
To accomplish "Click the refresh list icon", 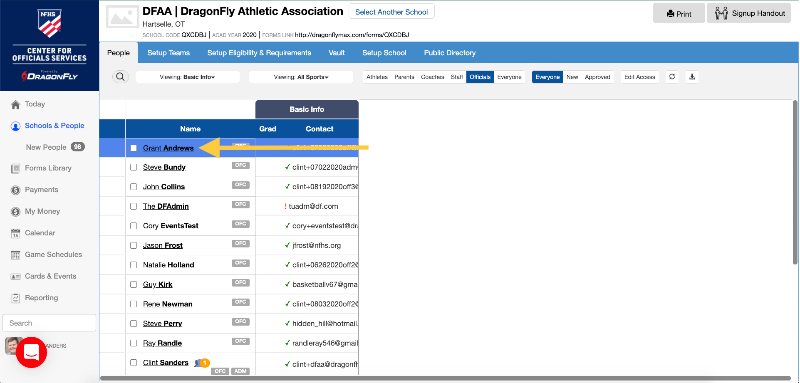I will [x=672, y=77].
